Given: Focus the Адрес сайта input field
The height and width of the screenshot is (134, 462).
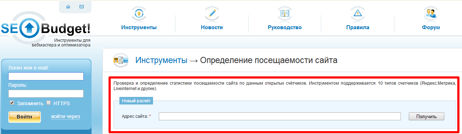Looking at the screenshot, I should click(280, 116).
